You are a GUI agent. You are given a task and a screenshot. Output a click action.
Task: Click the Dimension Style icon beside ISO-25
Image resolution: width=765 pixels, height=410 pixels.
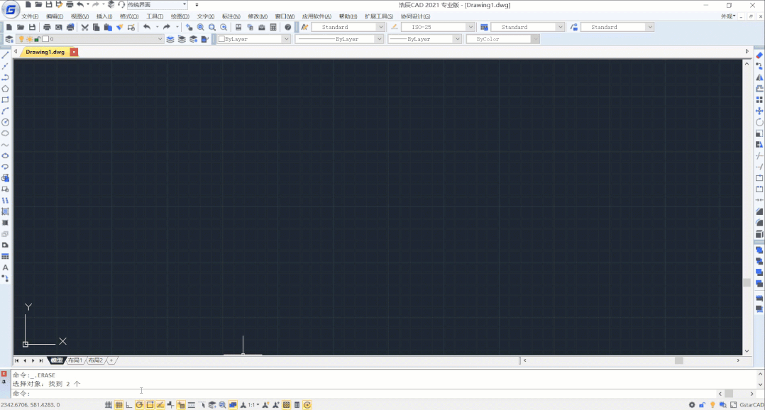(395, 27)
